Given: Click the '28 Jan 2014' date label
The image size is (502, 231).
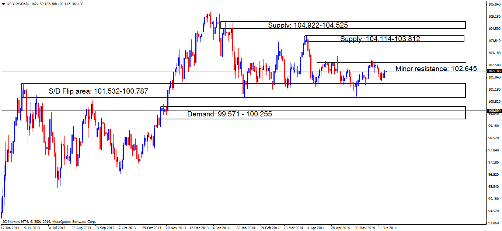Looking at the screenshot, I should coord(246,228).
